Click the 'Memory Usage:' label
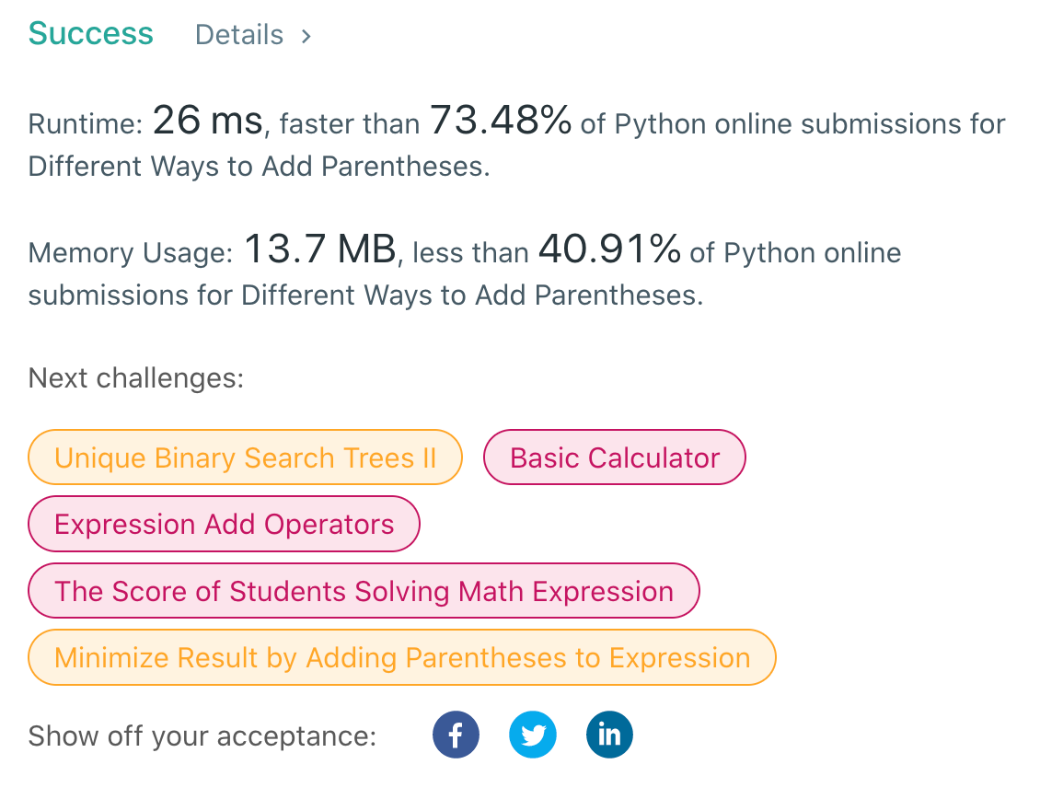 pos(131,253)
